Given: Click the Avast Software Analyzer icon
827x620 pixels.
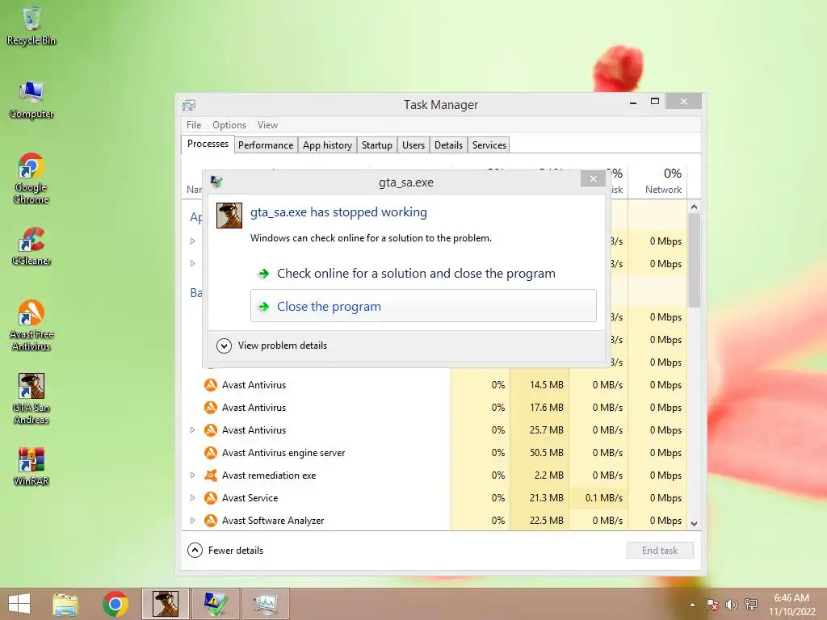Looking at the screenshot, I should tap(211, 521).
